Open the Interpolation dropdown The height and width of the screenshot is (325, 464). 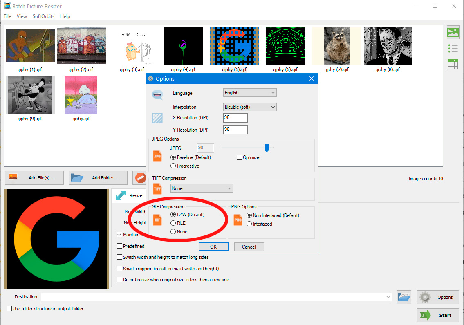coord(249,107)
